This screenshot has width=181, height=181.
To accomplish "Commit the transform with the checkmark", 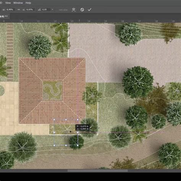I will (x=90, y=10).
